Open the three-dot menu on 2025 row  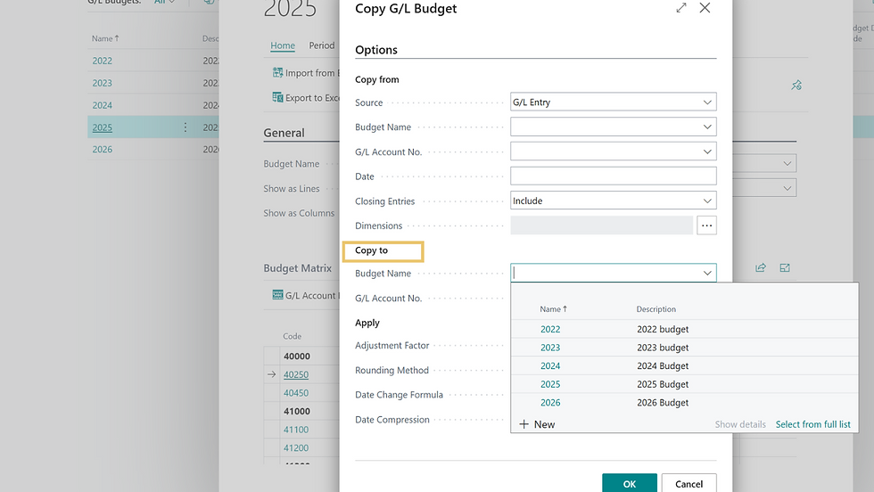(186, 127)
